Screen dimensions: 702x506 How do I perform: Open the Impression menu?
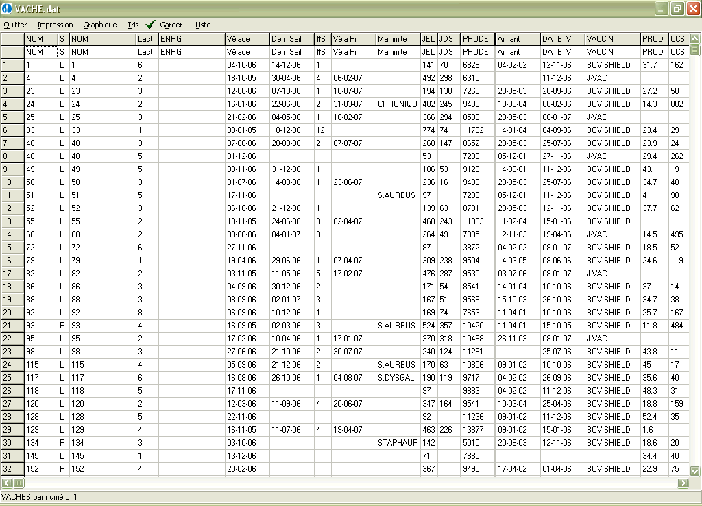coord(55,25)
